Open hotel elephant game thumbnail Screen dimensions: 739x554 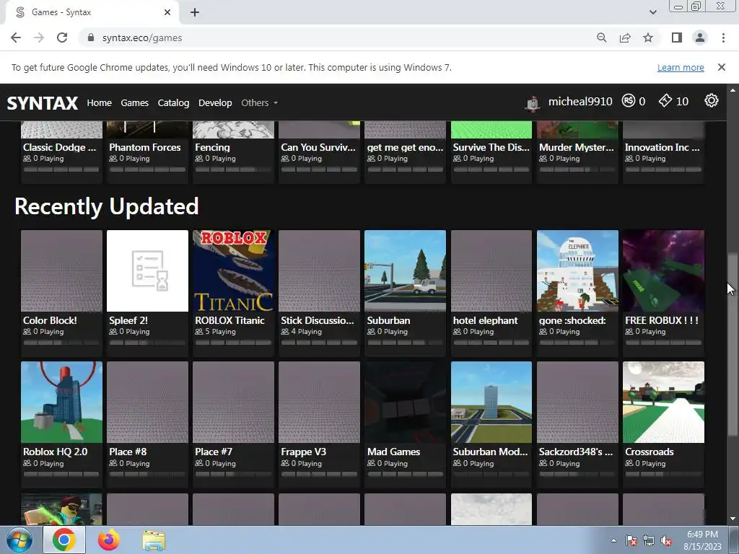[x=491, y=271]
